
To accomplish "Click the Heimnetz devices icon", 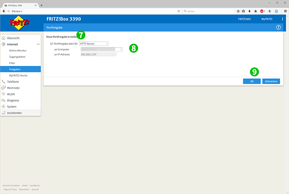I will point(3,88).
